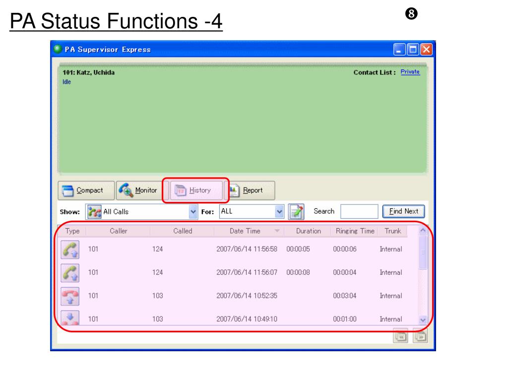
Task: Sort by the Called column header
Action: (x=183, y=231)
